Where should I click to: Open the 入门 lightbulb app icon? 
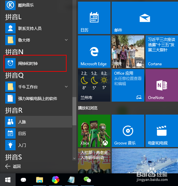(10, 145)
